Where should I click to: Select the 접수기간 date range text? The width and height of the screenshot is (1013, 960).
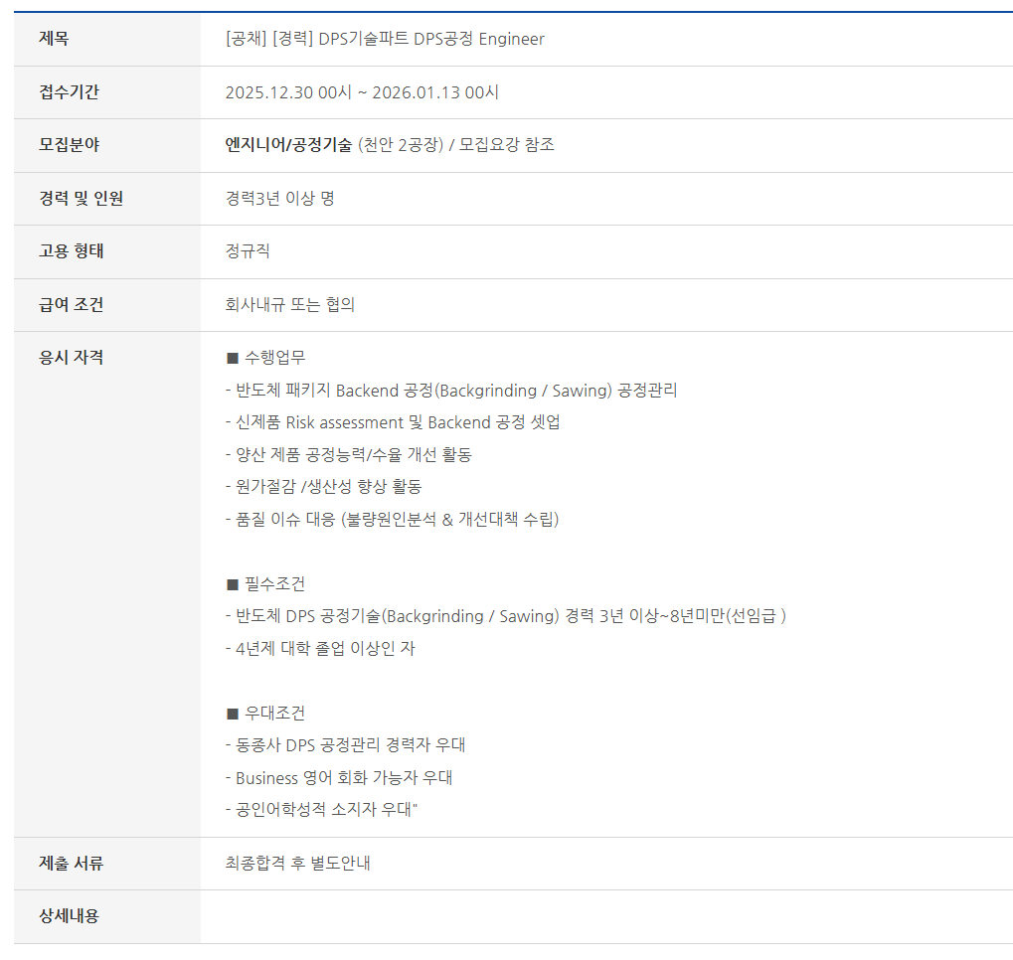coord(362,92)
